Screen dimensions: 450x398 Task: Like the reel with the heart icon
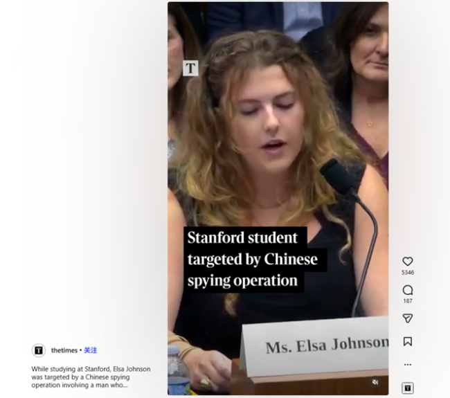click(x=408, y=262)
